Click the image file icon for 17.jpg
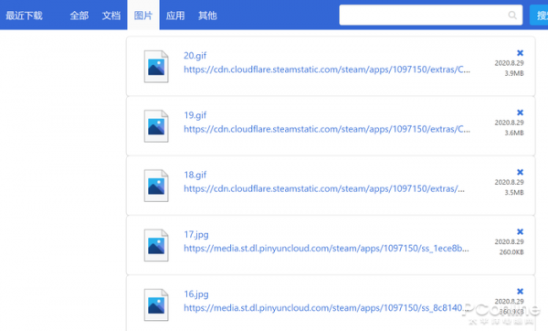The image size is (548, 331). coord(156,245)
